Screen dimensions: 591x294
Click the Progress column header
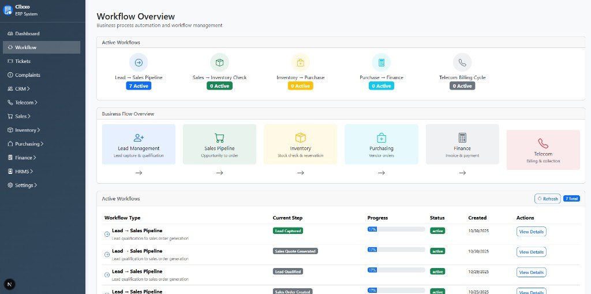click(377, 218)
